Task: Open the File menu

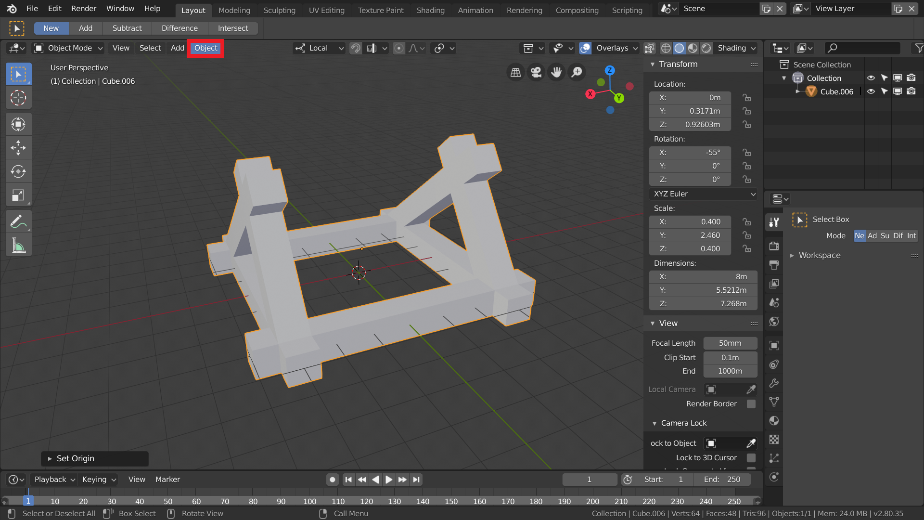Action: point(32,9)
